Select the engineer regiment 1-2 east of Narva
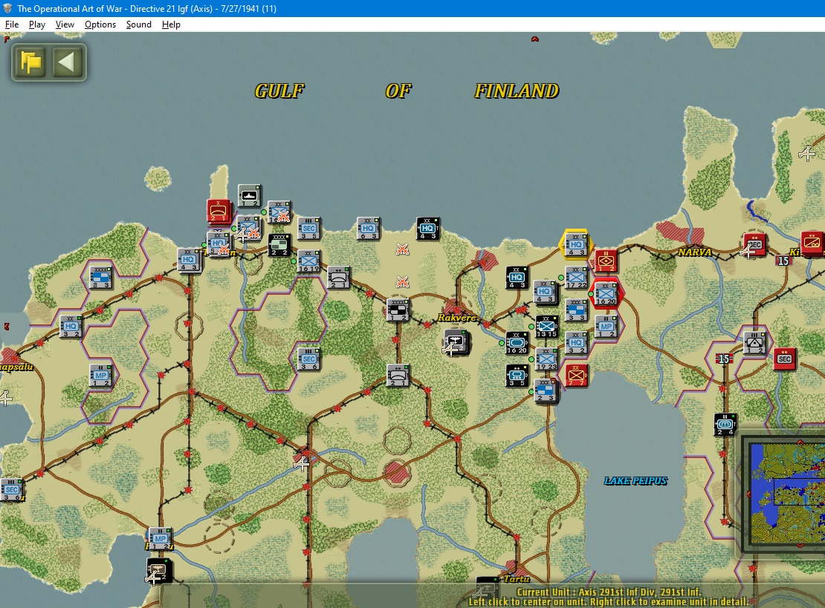Screen dimensions: 825x608 click(754, 343)
